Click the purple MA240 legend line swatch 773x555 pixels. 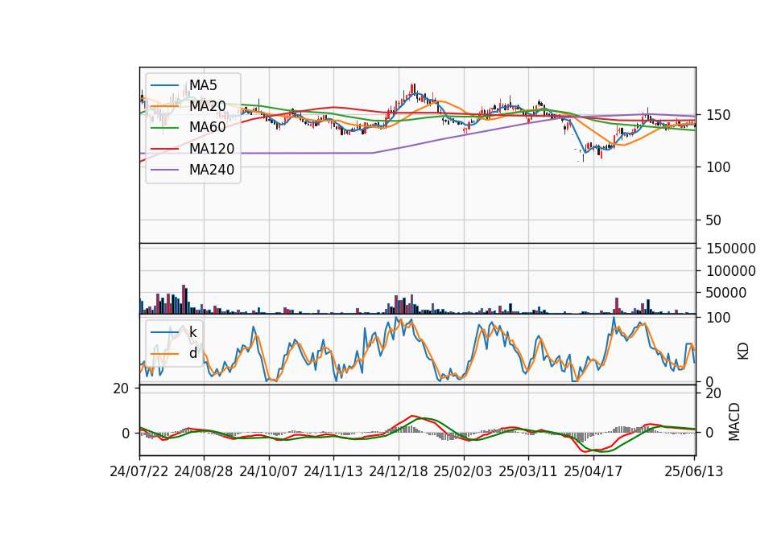pos(164,170)
